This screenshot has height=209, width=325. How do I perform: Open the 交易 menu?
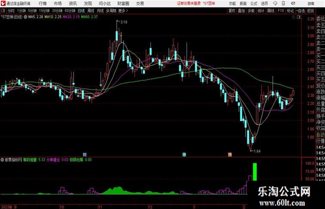[x=140, y=3]
